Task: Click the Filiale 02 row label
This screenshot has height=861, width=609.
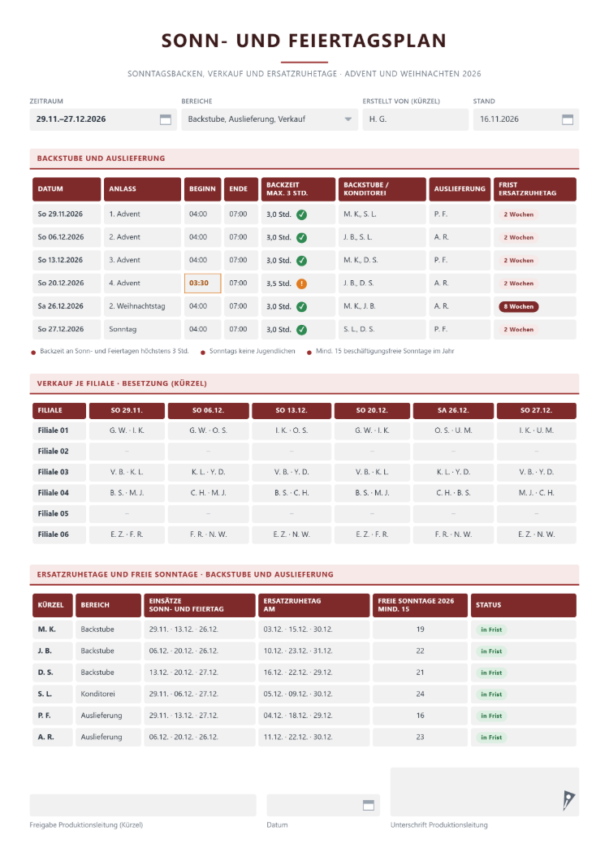Action: 59,452
